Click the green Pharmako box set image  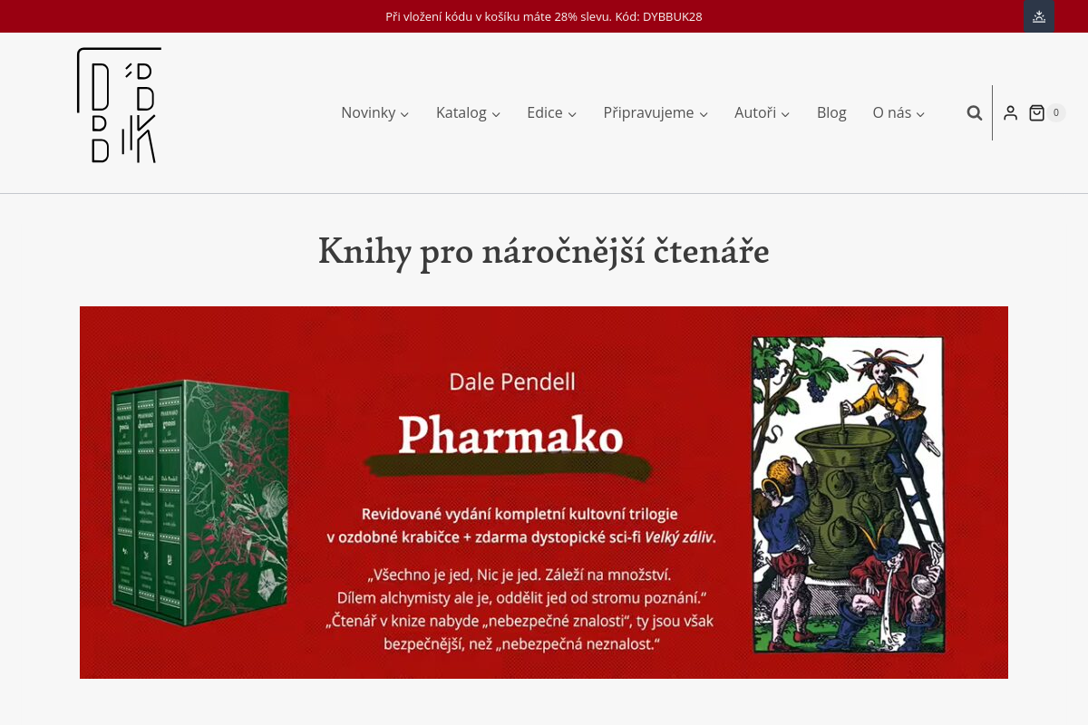[199, 503]
